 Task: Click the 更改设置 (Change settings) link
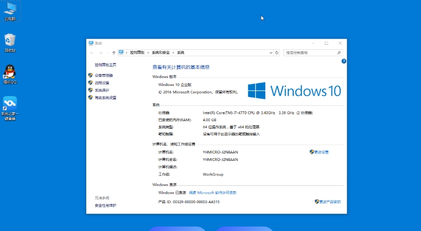click(321, 152)
